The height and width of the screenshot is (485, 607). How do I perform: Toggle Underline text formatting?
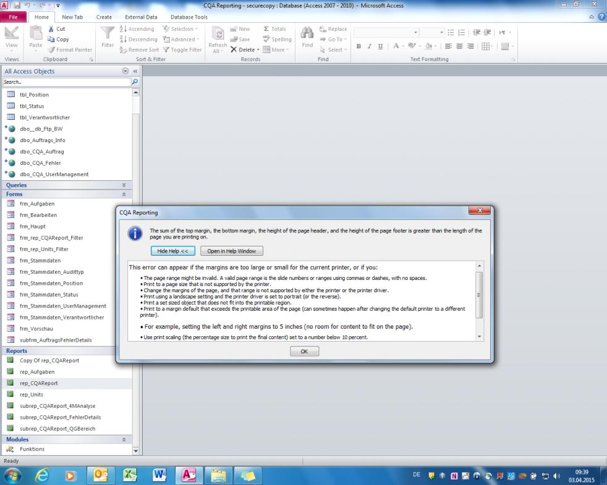381,46
